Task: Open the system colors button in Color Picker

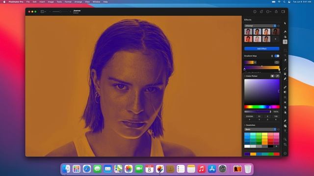Action: point(272,76)
